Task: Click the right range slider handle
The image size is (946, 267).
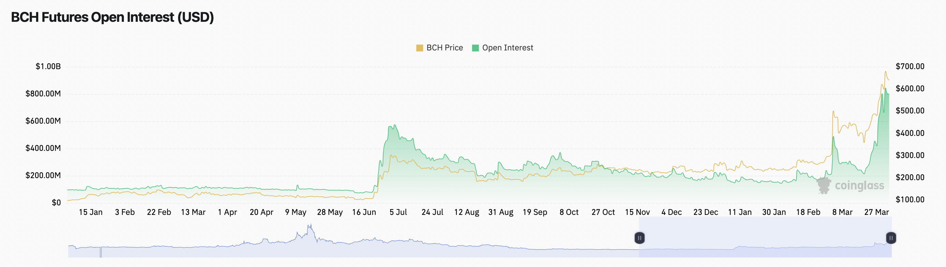Action: pyautogui.click(x=890, y=238)
